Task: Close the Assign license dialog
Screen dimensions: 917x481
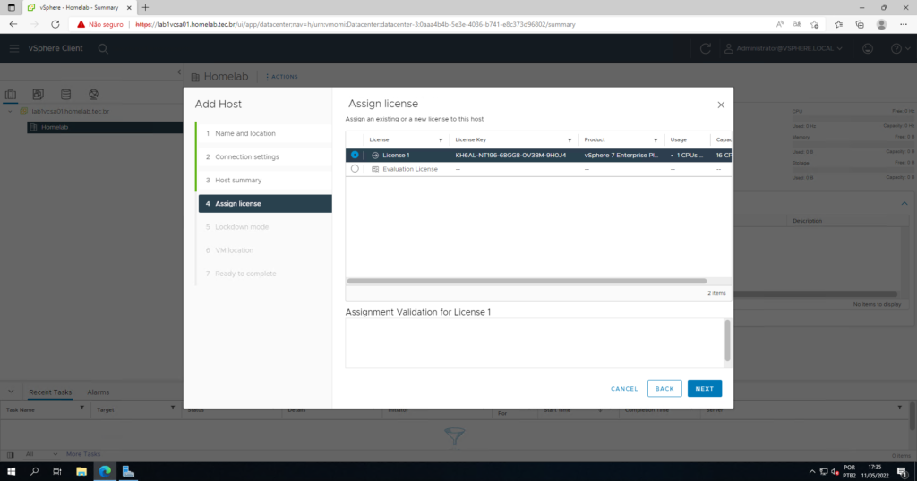Action: [x=721, y=105]
